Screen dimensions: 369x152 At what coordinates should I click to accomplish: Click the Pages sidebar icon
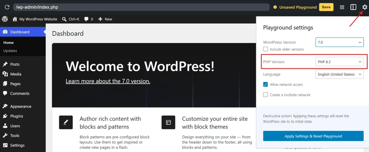(x=5, y=84)
